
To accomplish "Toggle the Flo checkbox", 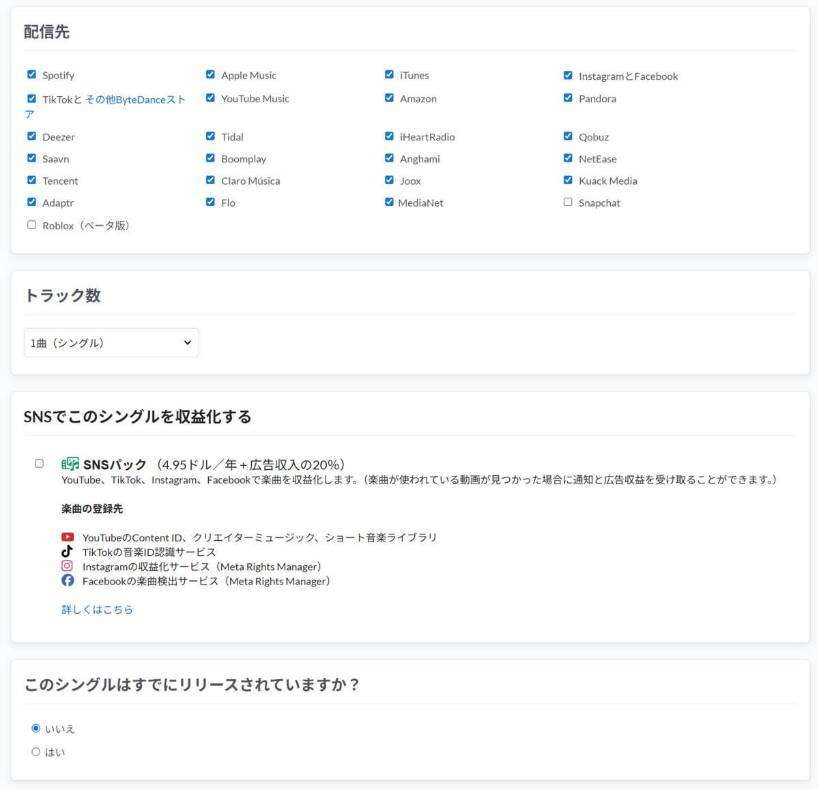I will [210, 202].
